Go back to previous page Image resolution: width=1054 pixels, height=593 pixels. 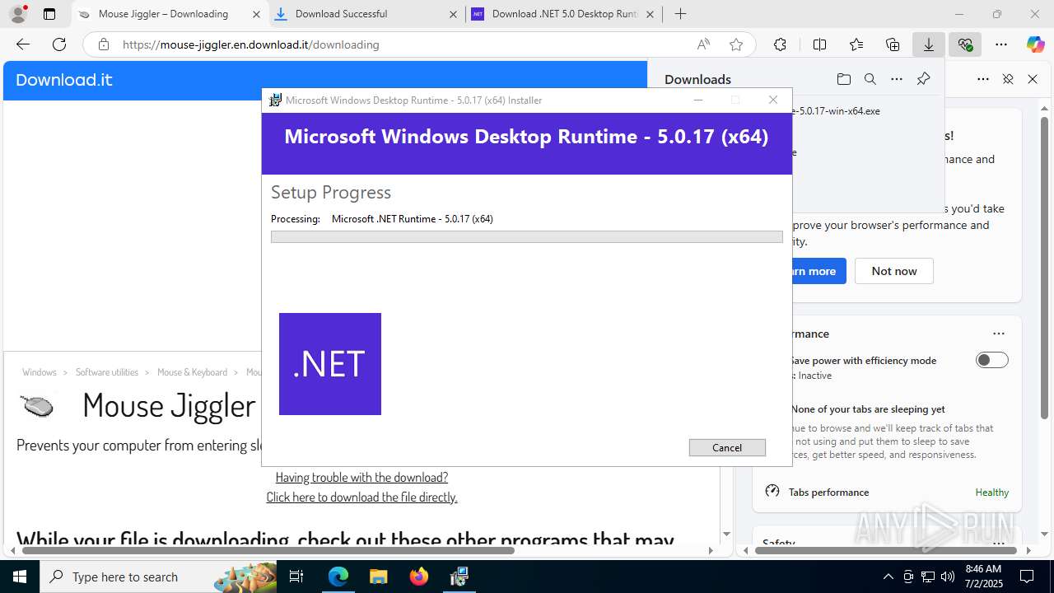(23, 44)
